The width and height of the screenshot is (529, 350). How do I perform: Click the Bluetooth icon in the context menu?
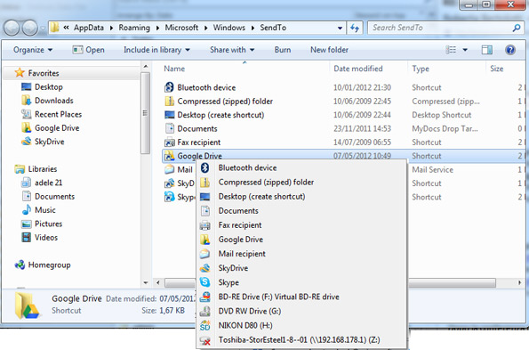(x=204, y=167)
